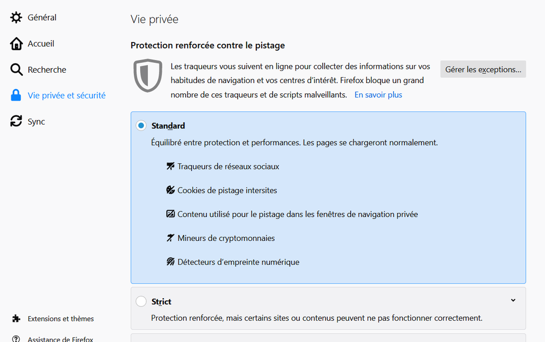The height and width of the screenshot is (342, 545).
Task: Click the Sync arrows icon
Action: pyautogui.click(x=16, y=121)
